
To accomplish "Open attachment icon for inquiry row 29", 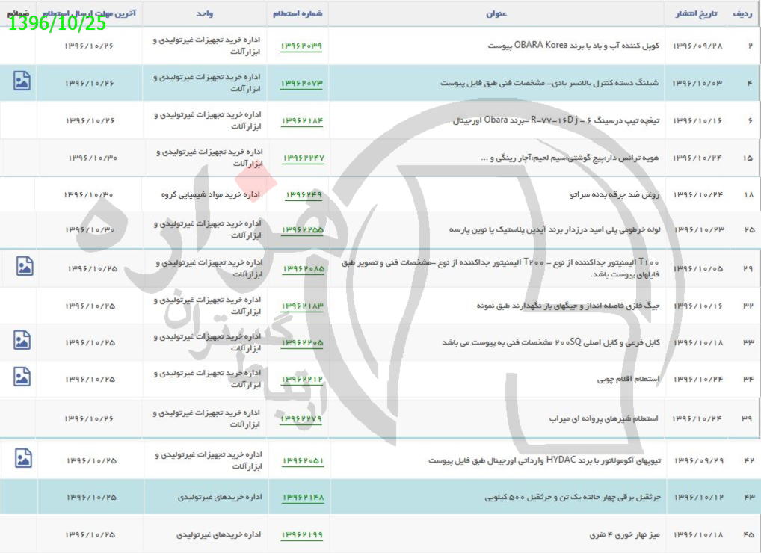I will coord(25,266).
